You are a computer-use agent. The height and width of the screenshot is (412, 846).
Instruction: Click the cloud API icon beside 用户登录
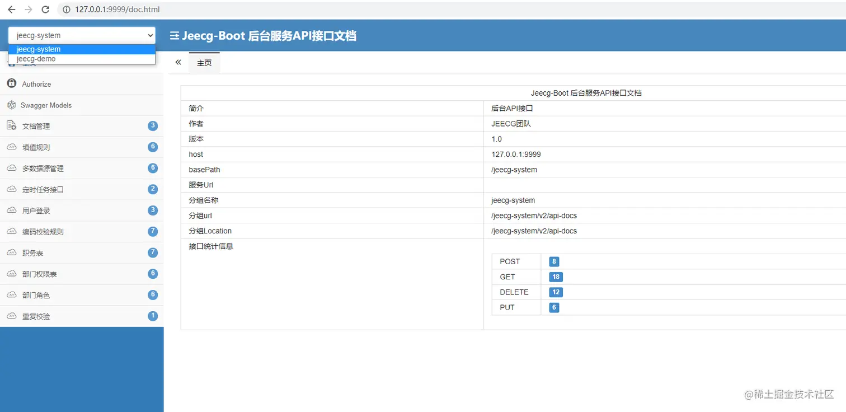(x=11, y=210)
